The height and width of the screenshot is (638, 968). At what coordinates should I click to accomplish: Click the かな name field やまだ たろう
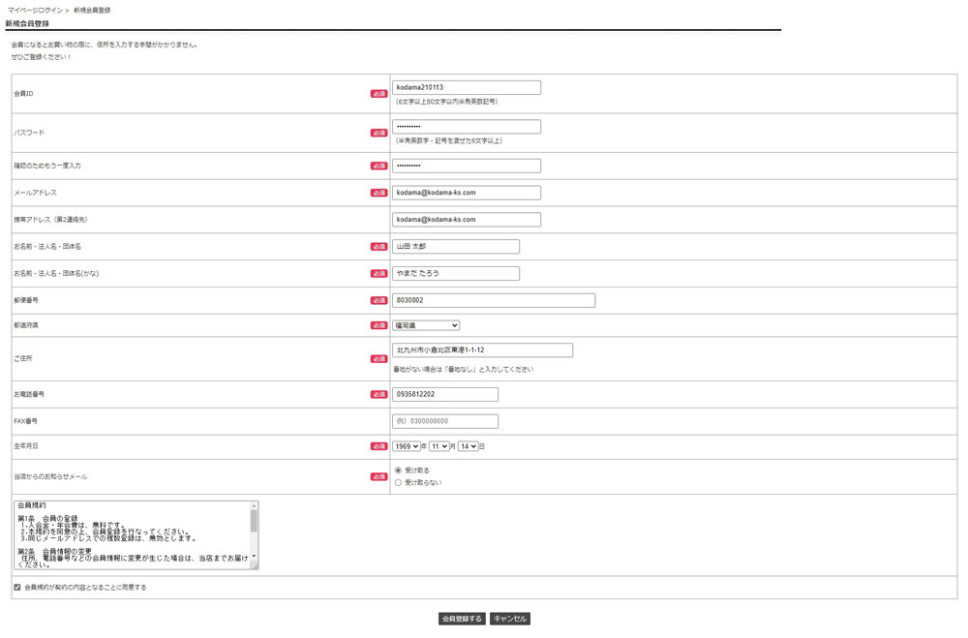(455, 273)
